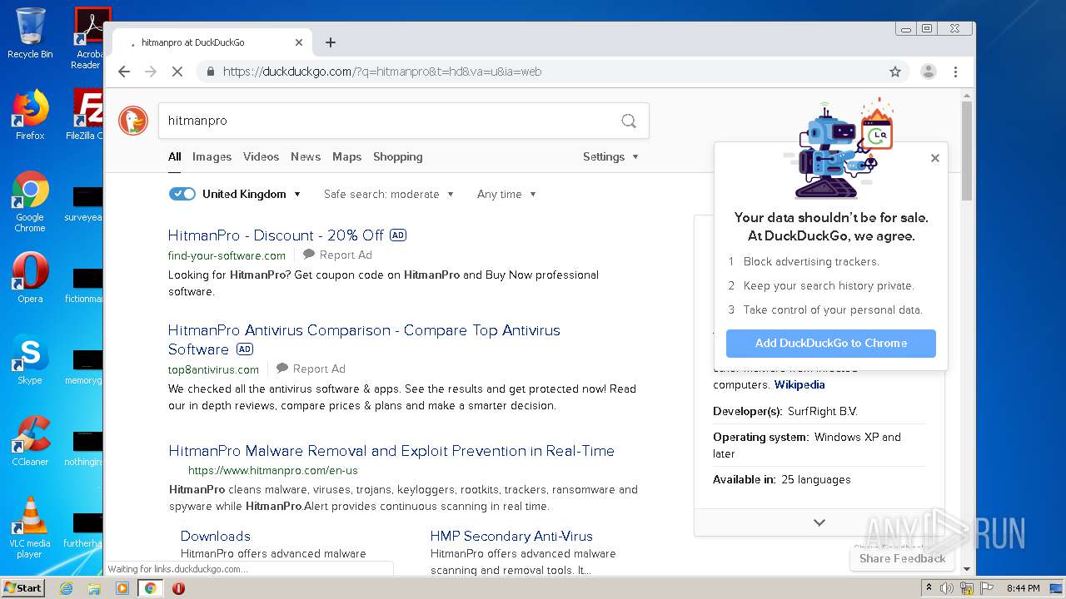Open Acrobat Reader desktop shortcut
The height and width of the screenshot is (599, 1066).
(87, 38)
